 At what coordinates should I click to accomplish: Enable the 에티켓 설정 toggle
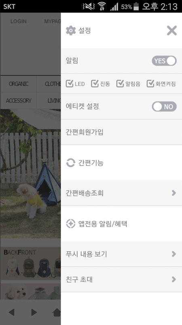164,106
